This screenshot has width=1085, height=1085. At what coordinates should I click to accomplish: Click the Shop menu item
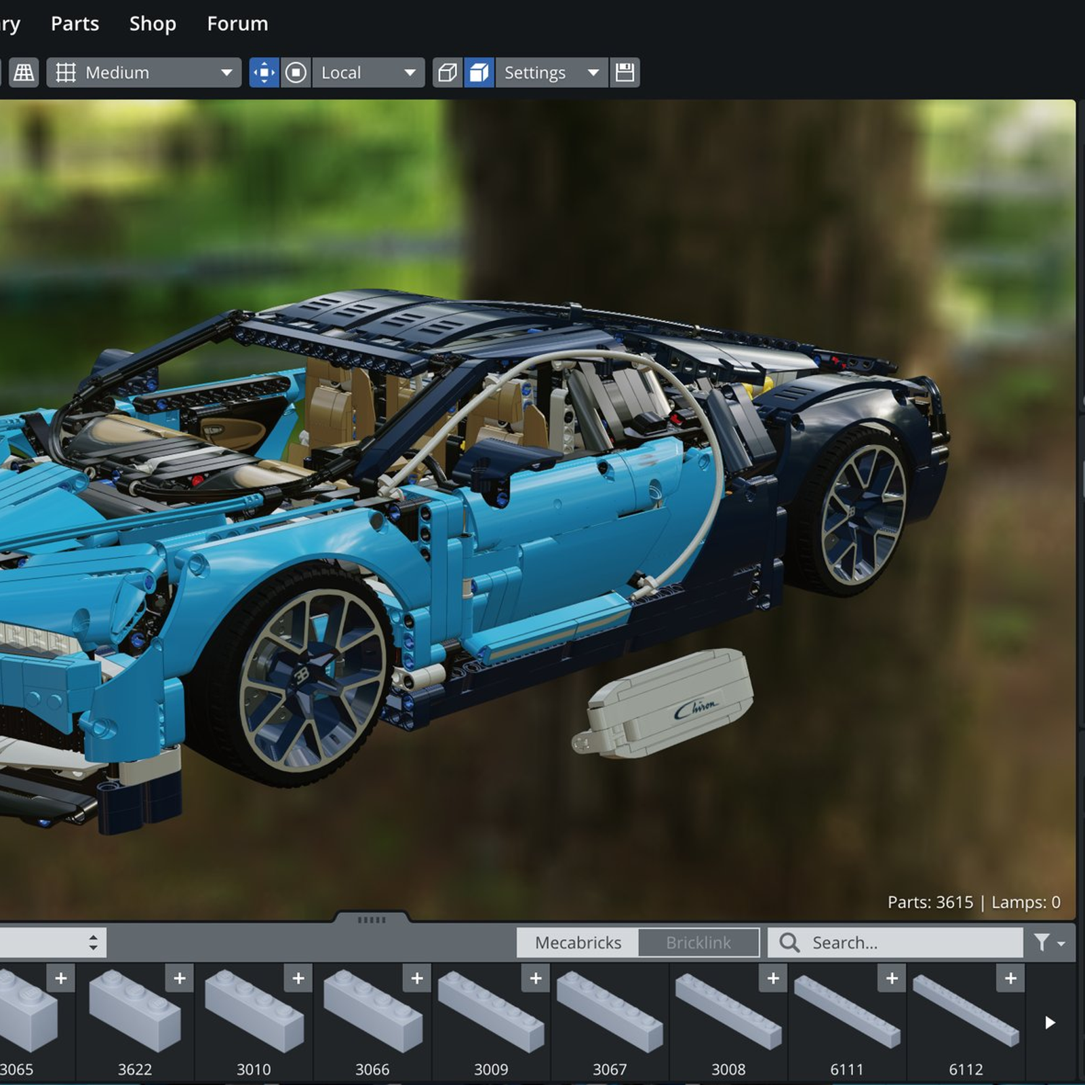point(152,24)
